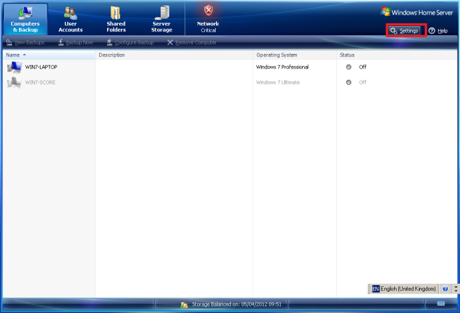Viewport: 460px width, 313px height.
Task: Click Windows 7 Ultimate cell
Action: tap(278, 83)
